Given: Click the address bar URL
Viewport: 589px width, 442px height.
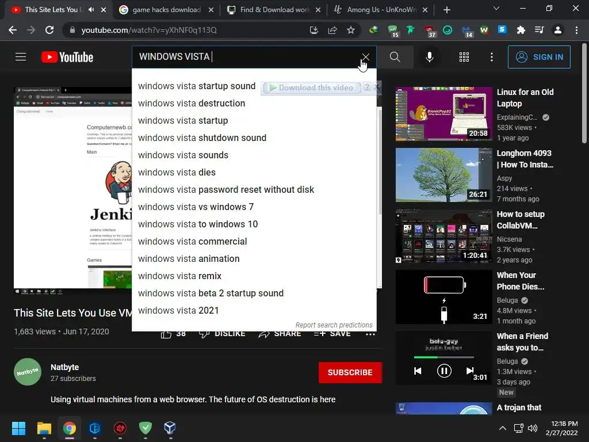Looking at the screenshot, I should pyautogui.click(x=149, y=30).
